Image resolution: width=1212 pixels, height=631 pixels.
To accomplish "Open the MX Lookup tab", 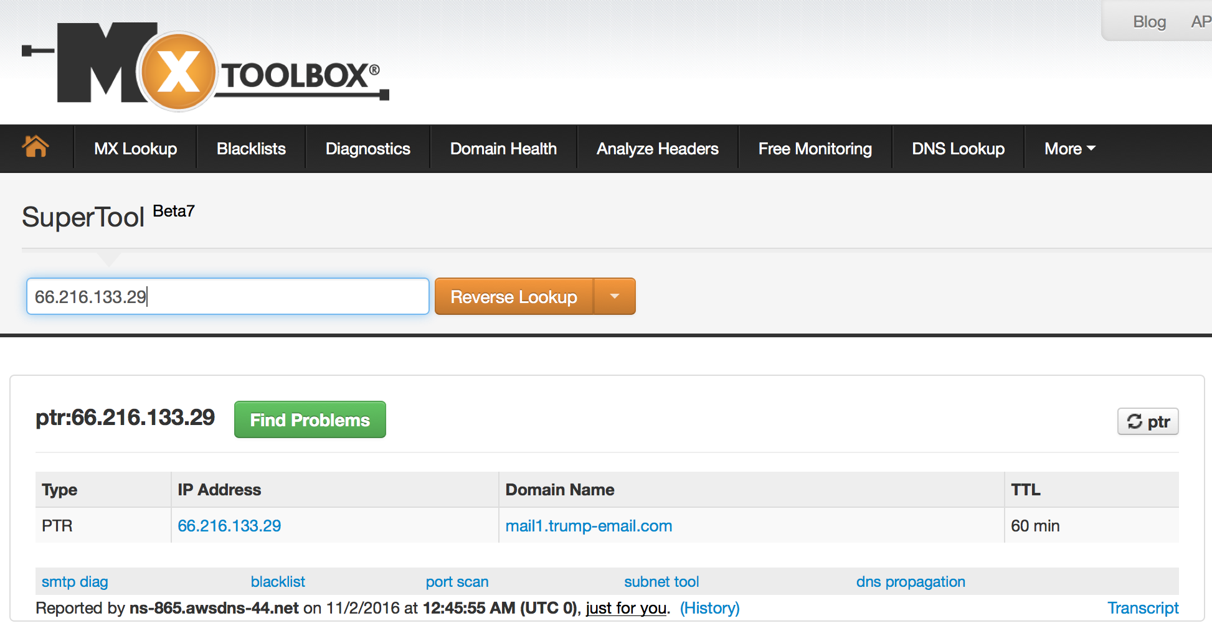I will click(135, 149).
